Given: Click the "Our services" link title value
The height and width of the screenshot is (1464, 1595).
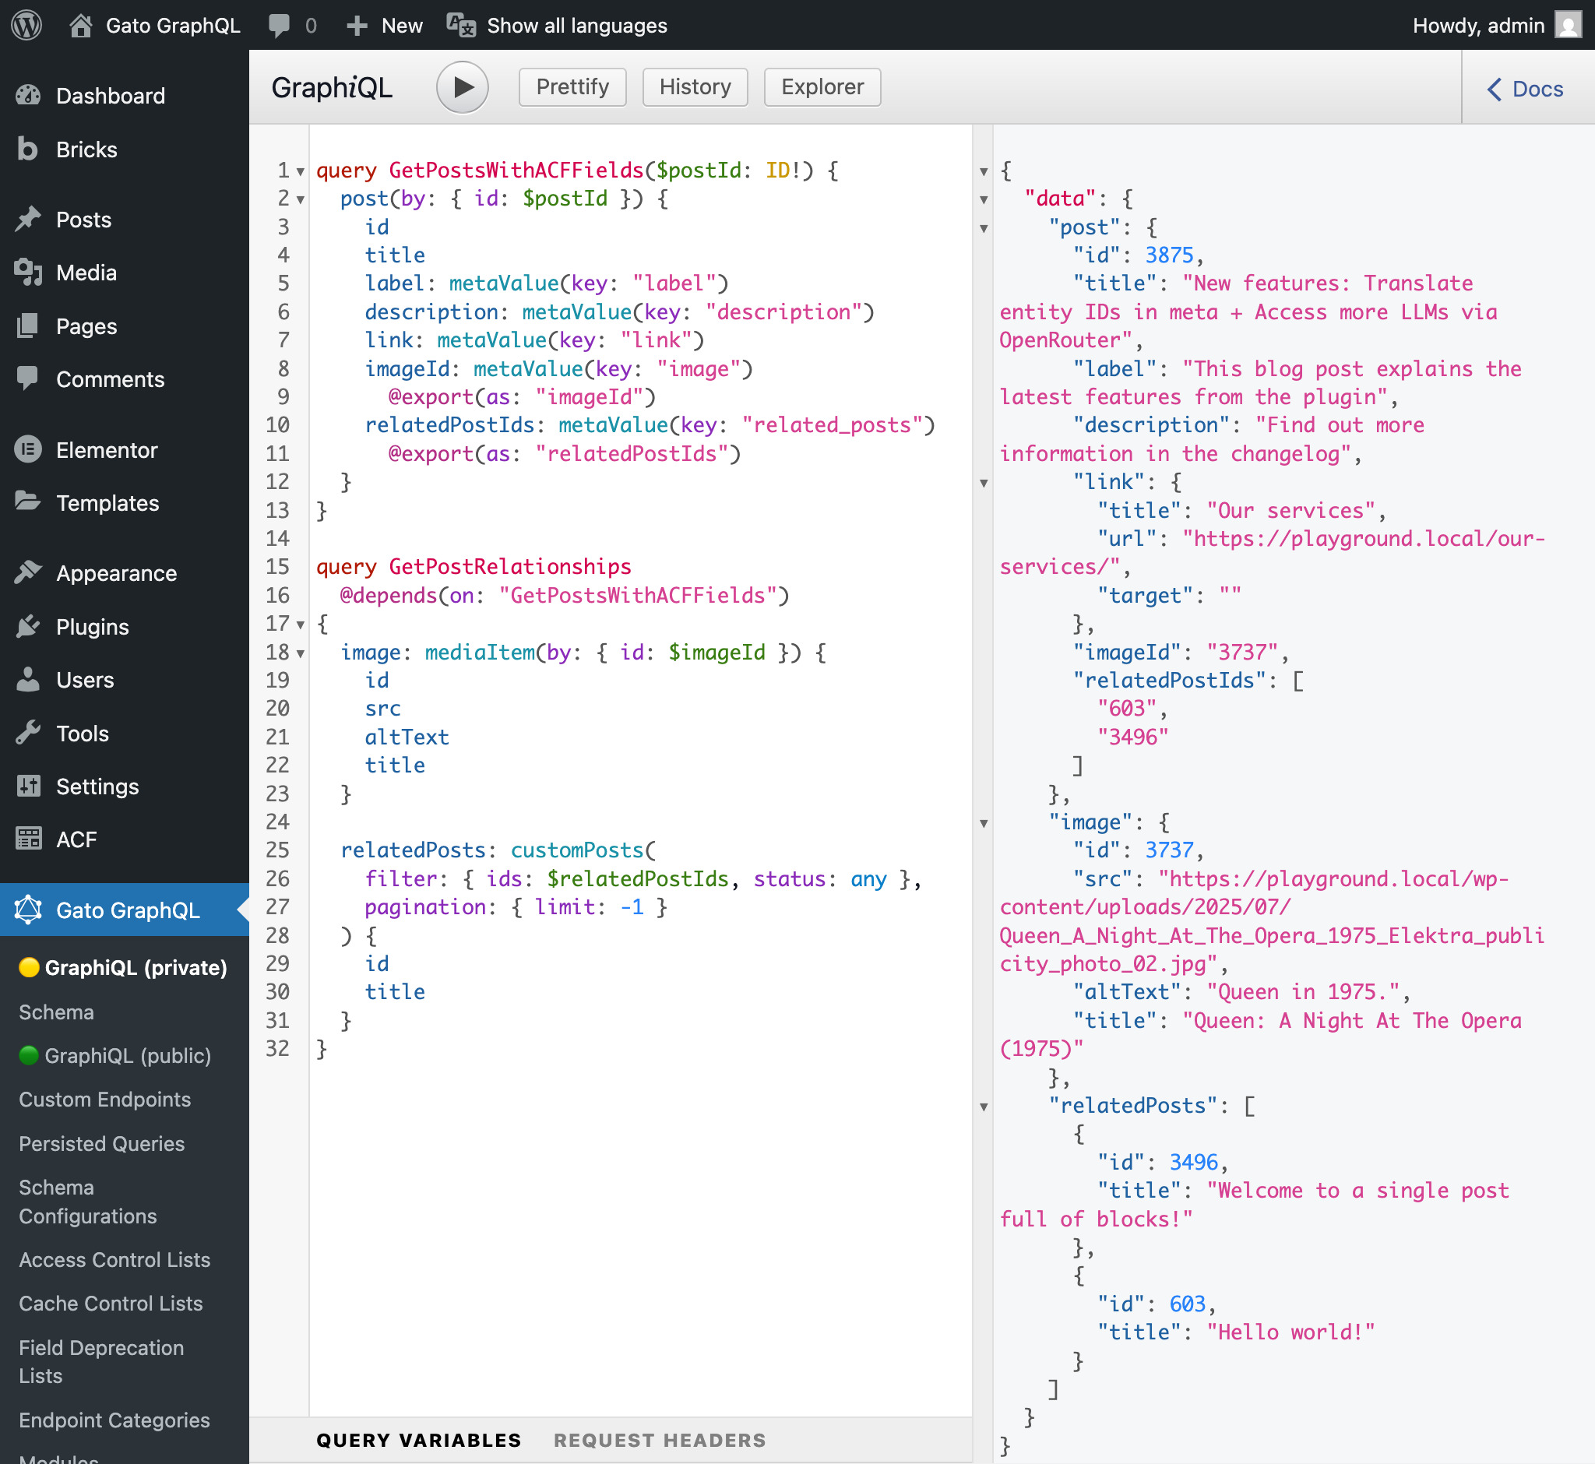Looking at the screenshot, I should pos(1290,510).
